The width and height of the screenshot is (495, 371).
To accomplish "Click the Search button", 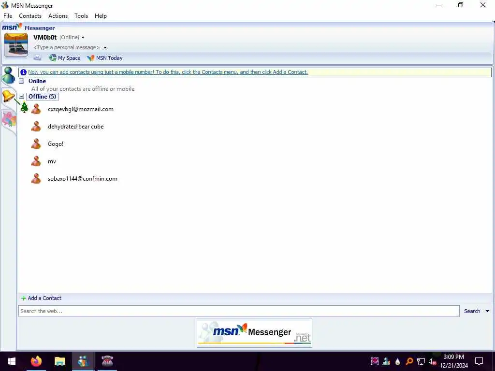I will [472, 311].
